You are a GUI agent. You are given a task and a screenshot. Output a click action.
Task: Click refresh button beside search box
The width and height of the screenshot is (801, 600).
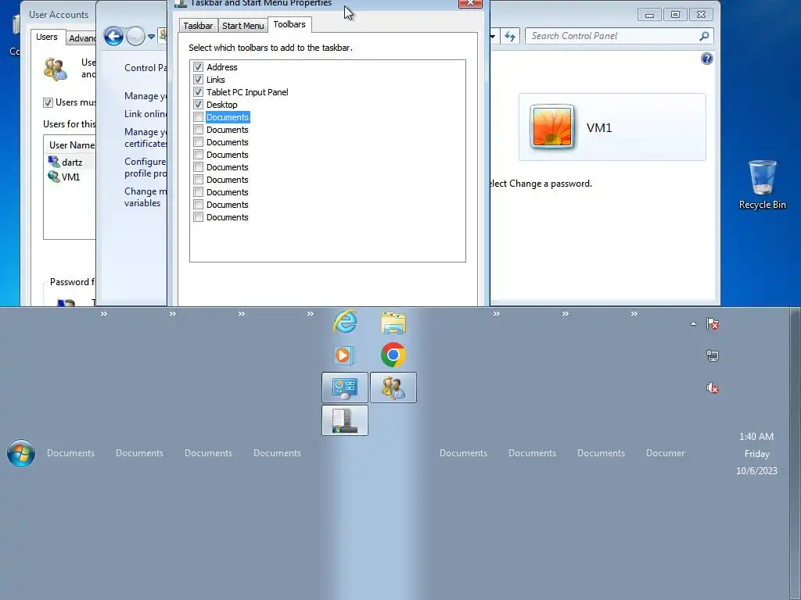(x=509, y=36)
